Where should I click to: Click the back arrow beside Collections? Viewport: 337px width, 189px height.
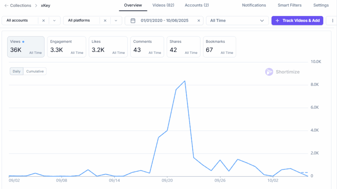click(x=6, y=6)
